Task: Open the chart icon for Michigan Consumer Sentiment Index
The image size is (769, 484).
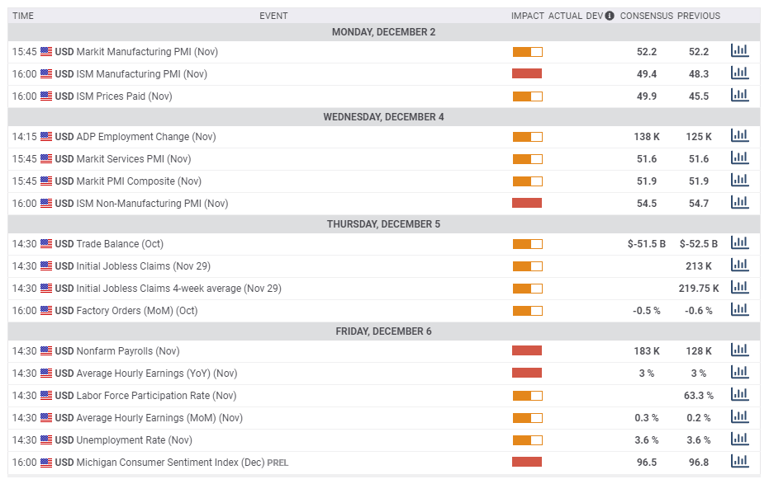Action: click(x=739, y=461)
